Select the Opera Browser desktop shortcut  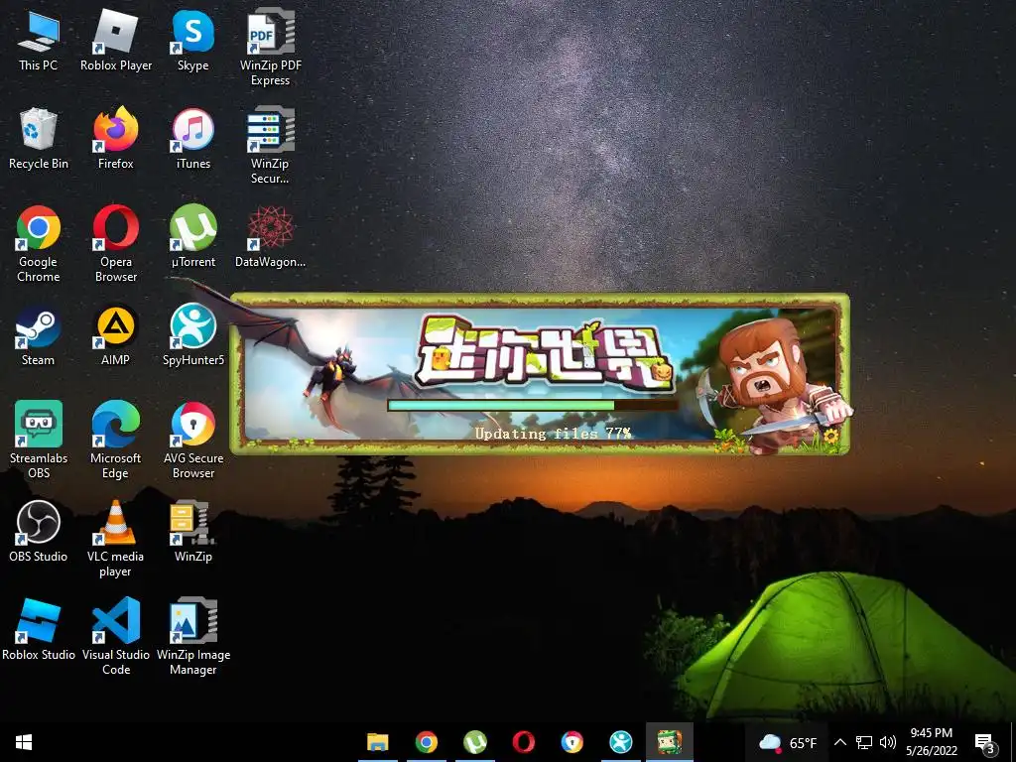[x=116, y=245]
